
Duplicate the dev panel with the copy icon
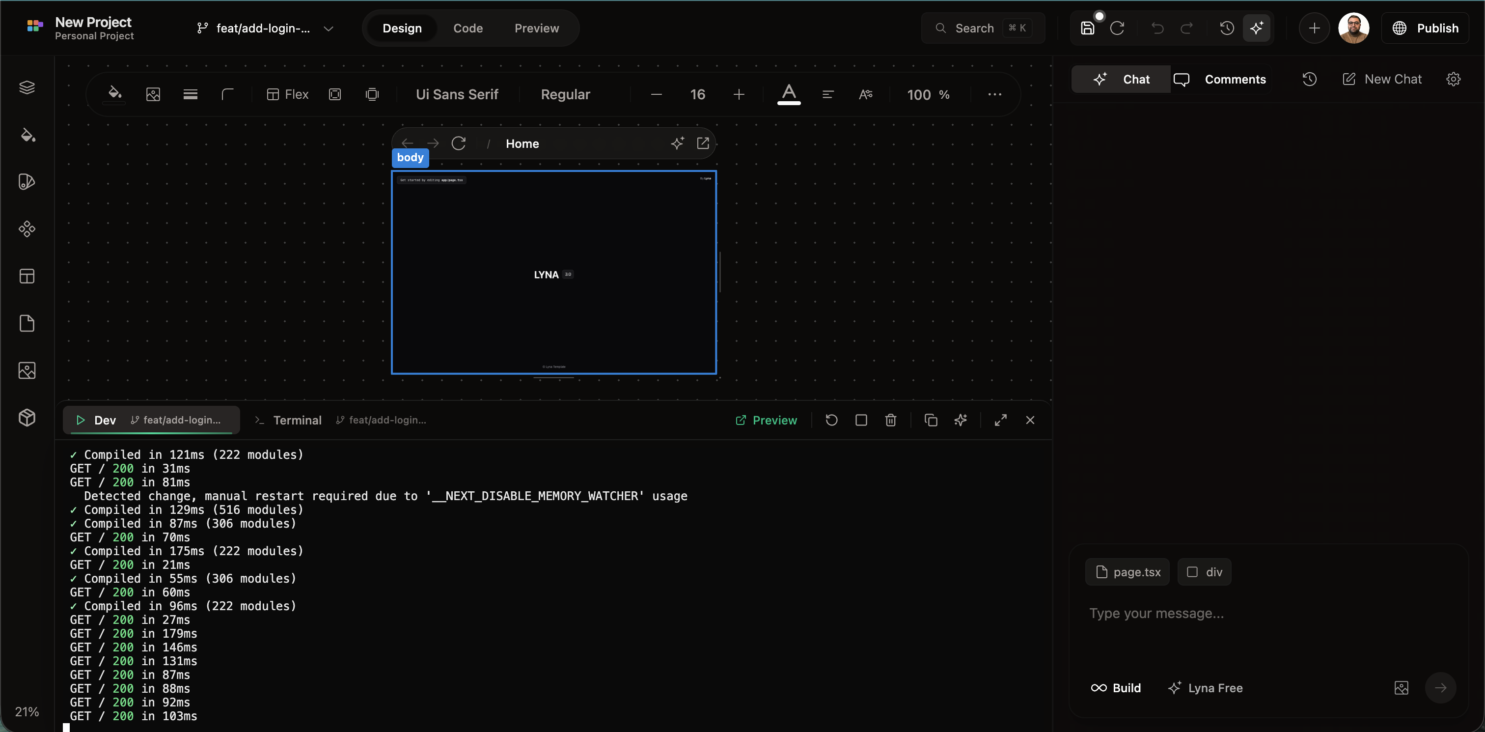coord(931,420)
